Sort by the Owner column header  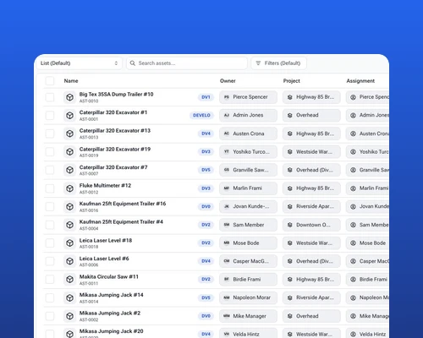228,81
